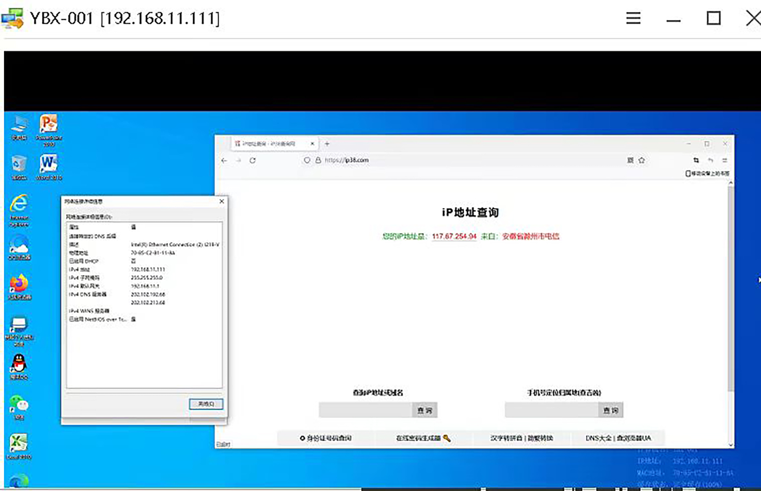This screenshot has height=491, width=761.
Task: Select the physical address 70-85-C2-81-11-8A row
Action: coord(144,253)
